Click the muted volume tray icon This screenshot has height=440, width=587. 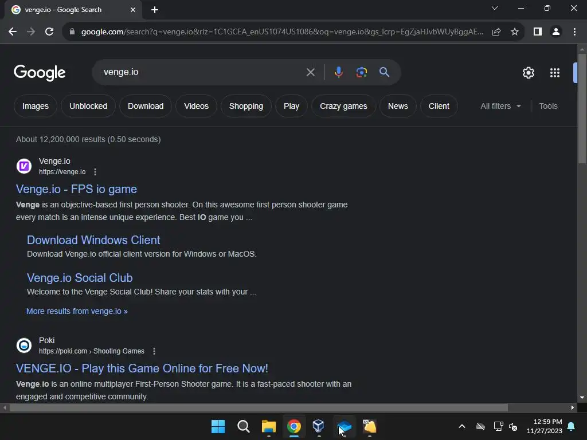(x=513, y=426)
